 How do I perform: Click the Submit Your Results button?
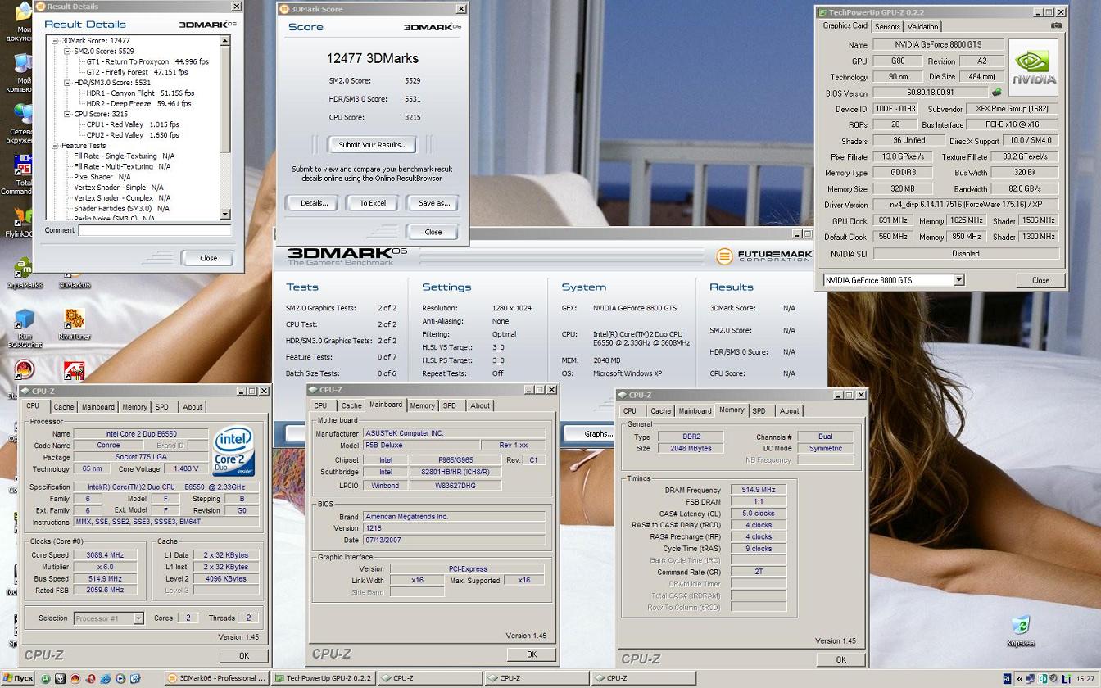click(372, 145)
